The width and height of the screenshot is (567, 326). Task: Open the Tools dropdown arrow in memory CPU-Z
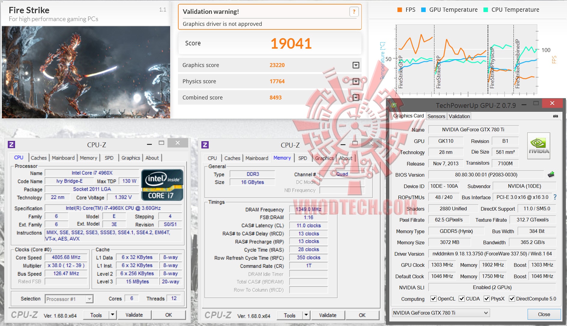pyautogui.click(x=306, y=315)
